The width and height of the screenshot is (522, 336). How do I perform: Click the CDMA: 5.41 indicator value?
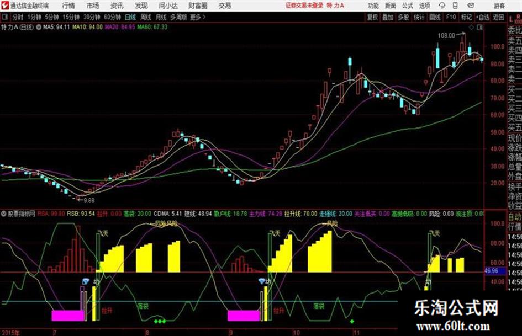pyautogui.click(x=167, y=214)
